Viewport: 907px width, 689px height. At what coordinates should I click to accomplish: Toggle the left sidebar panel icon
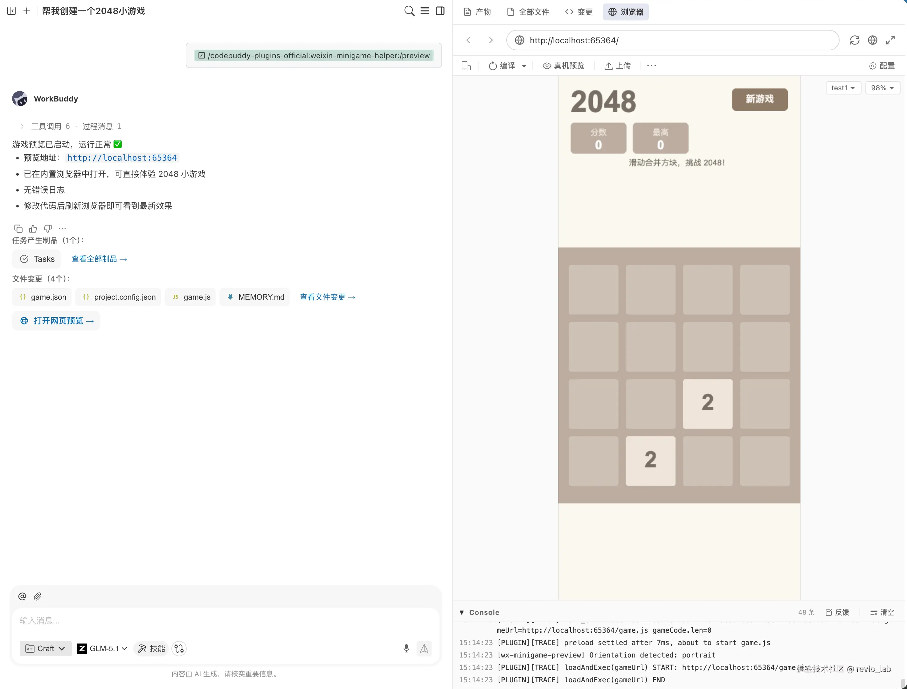[11, 11]
